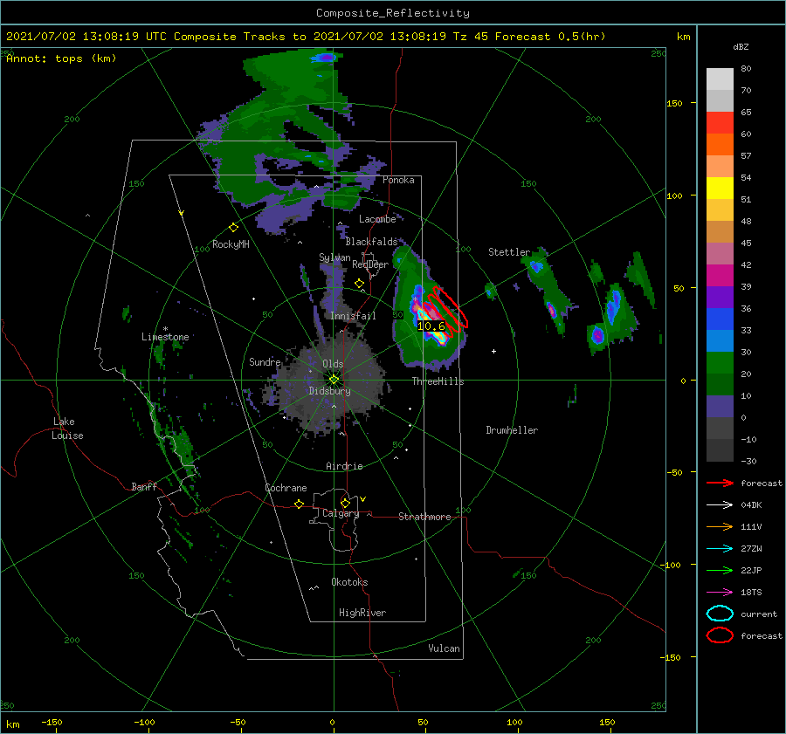Click the green 22JP track arrow
This screenshot has width=786, height=734.
[x=720, y=570]
